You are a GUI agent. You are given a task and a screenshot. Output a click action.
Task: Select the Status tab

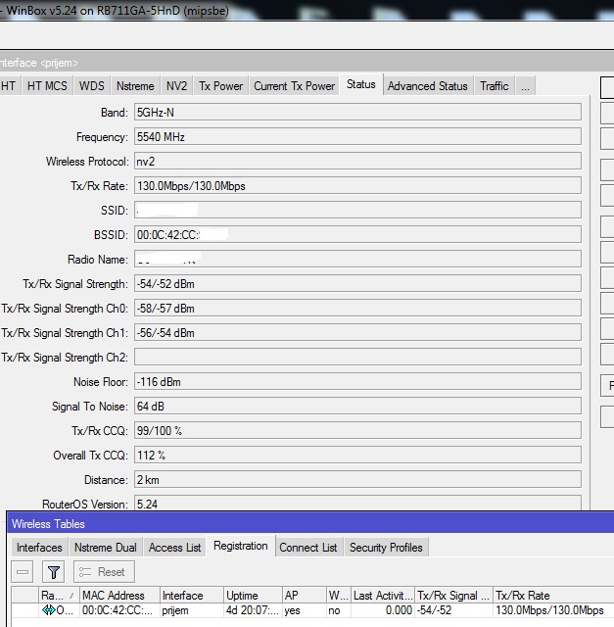[x=361, y=84]
